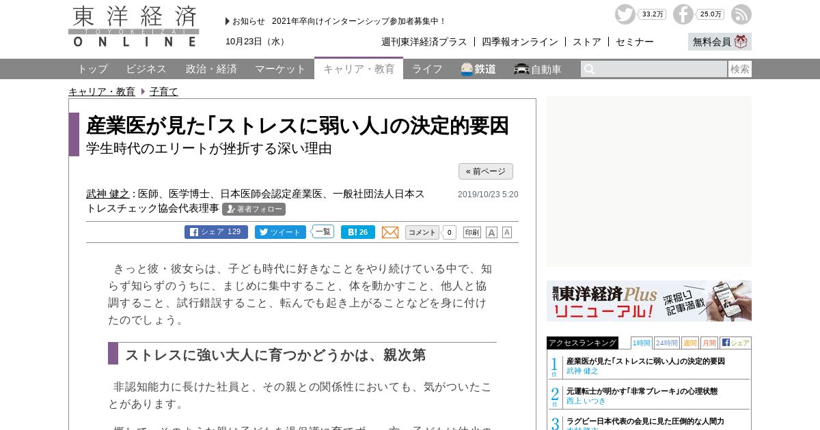
Task: Switch ranking to 月間 tab
Action: [709, 343]
